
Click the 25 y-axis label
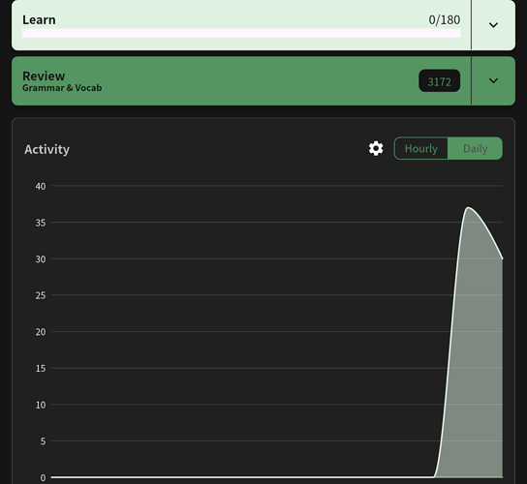tap(41, 295)
